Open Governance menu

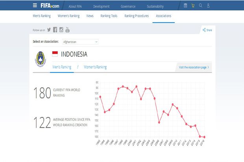[x=128, y=6]
